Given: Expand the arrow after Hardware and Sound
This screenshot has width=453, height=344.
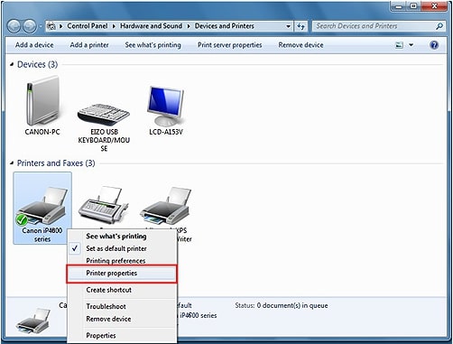Looking at the screenshot, I should coord(189,26).
